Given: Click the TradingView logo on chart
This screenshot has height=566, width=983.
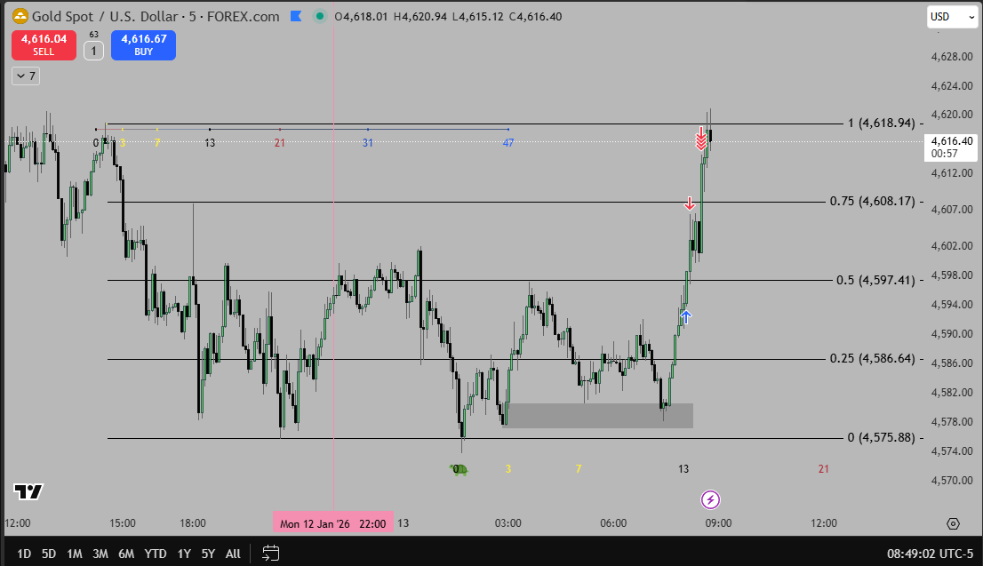Looking at the screenshot, I should 28,492.
